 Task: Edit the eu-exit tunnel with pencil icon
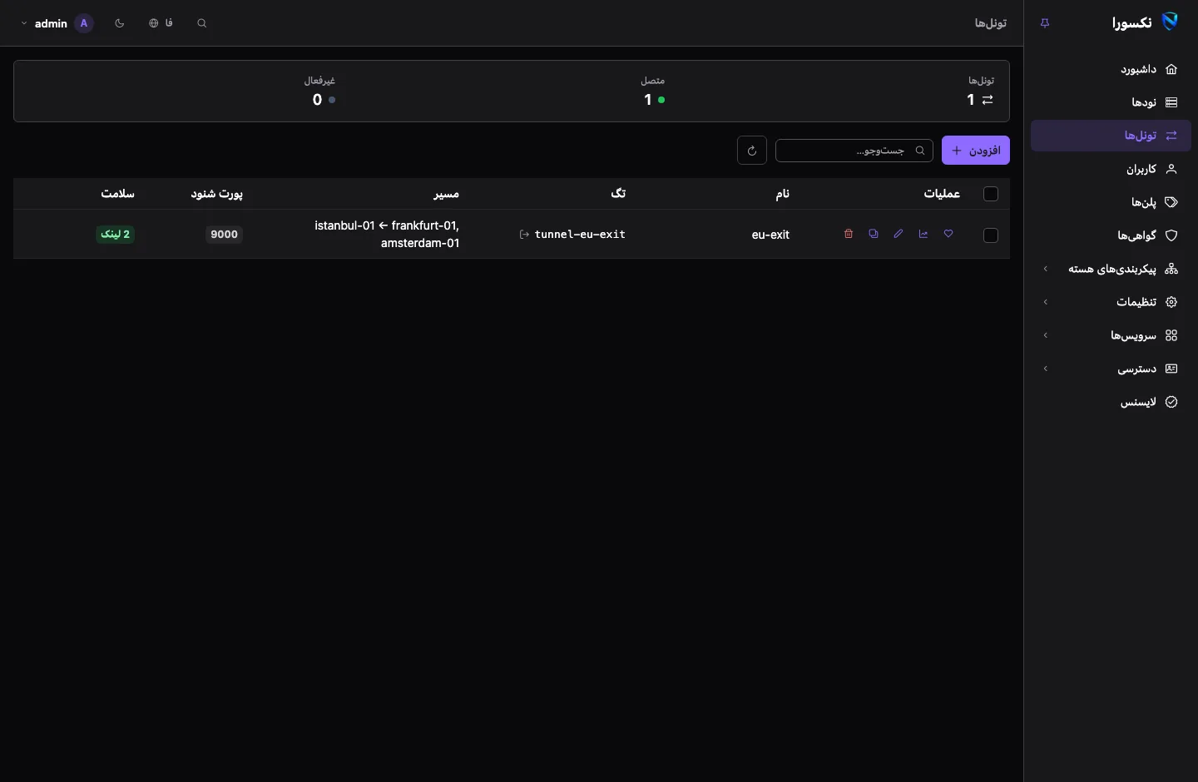(898, 235)
